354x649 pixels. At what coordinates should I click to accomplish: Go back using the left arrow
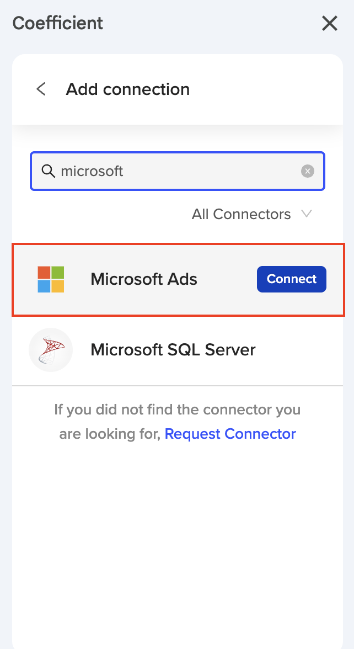[x=41, y=89]
